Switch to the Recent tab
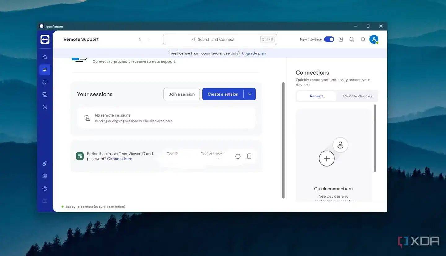Image resolution: width=446 pixels, height=256 pixels. [x=316, y=96]
